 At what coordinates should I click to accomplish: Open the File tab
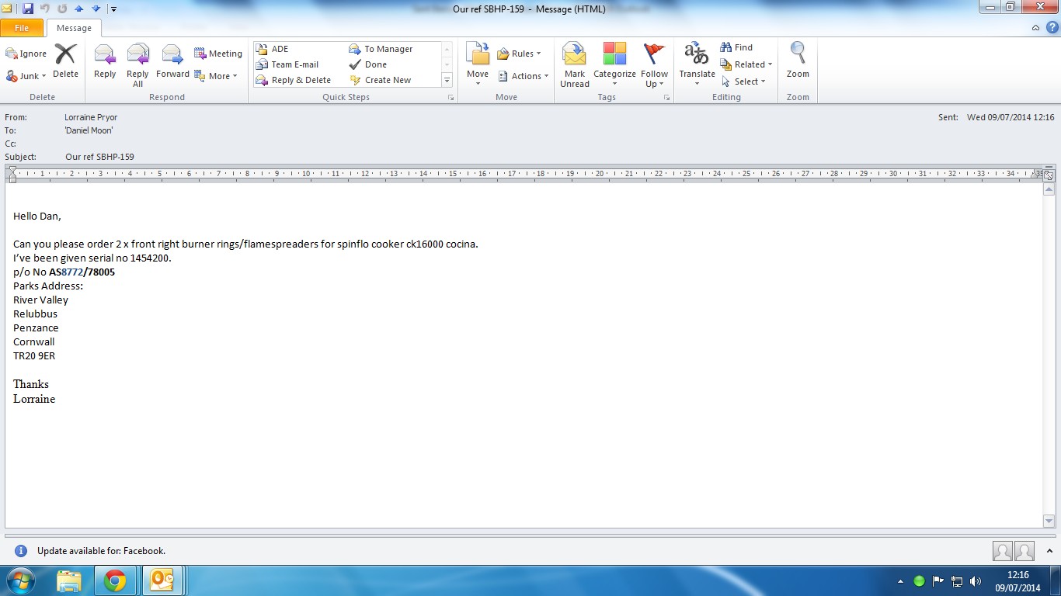[x=22, y=28]
